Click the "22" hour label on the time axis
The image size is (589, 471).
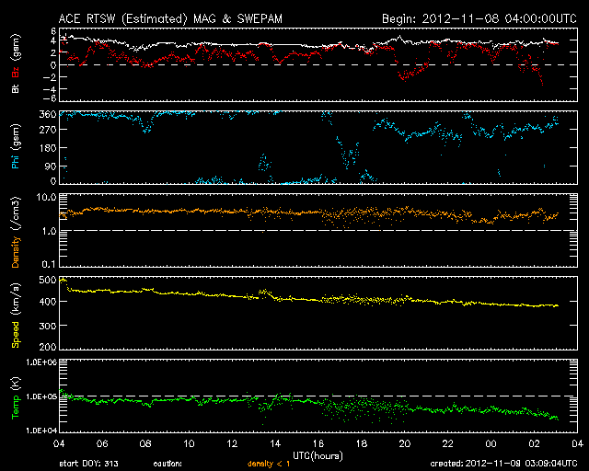point(448,444)
